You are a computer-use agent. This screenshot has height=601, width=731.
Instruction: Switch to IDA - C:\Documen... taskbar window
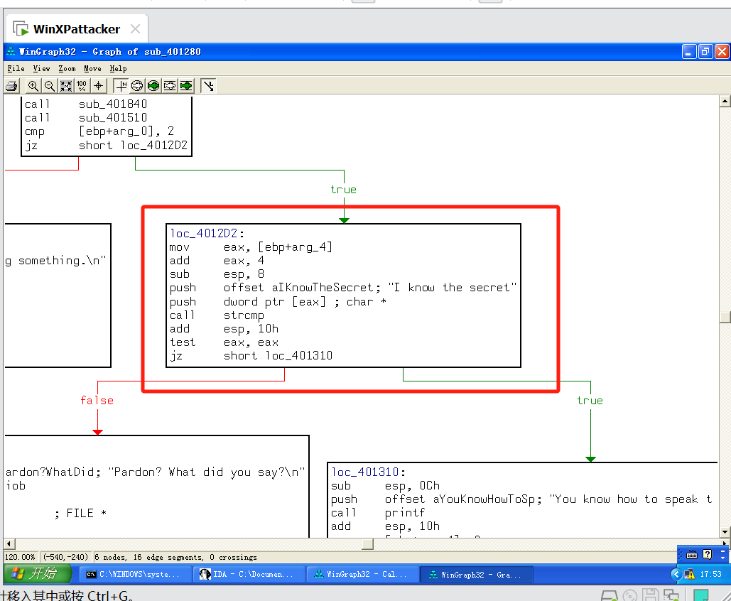pyautogui.click(x=249, y=575)
